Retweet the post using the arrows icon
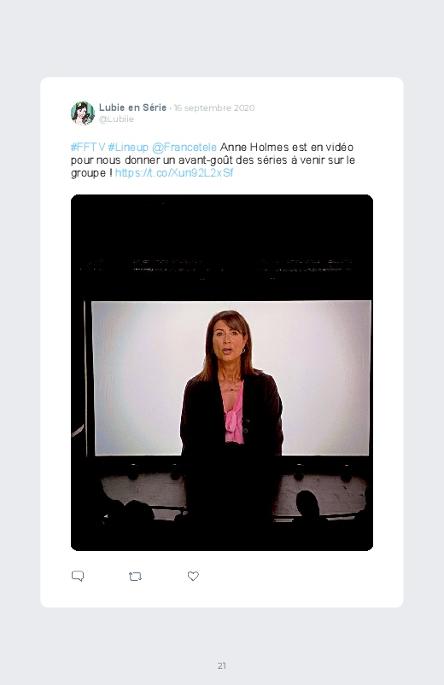The height and width of the screenshot is (685, 444). pyautogui.click(x=135, y=577)
